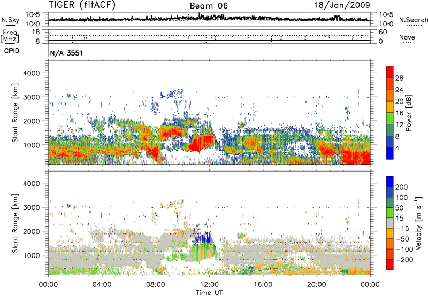Click the Velocity [m s-1] colorbar title
This screenshot has height=296, width=428.
pos(418,223)
